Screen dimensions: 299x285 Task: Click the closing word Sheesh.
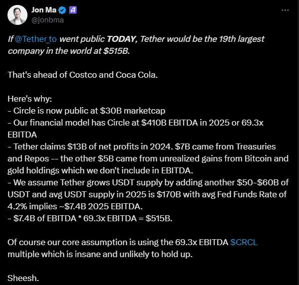(23, 278)
